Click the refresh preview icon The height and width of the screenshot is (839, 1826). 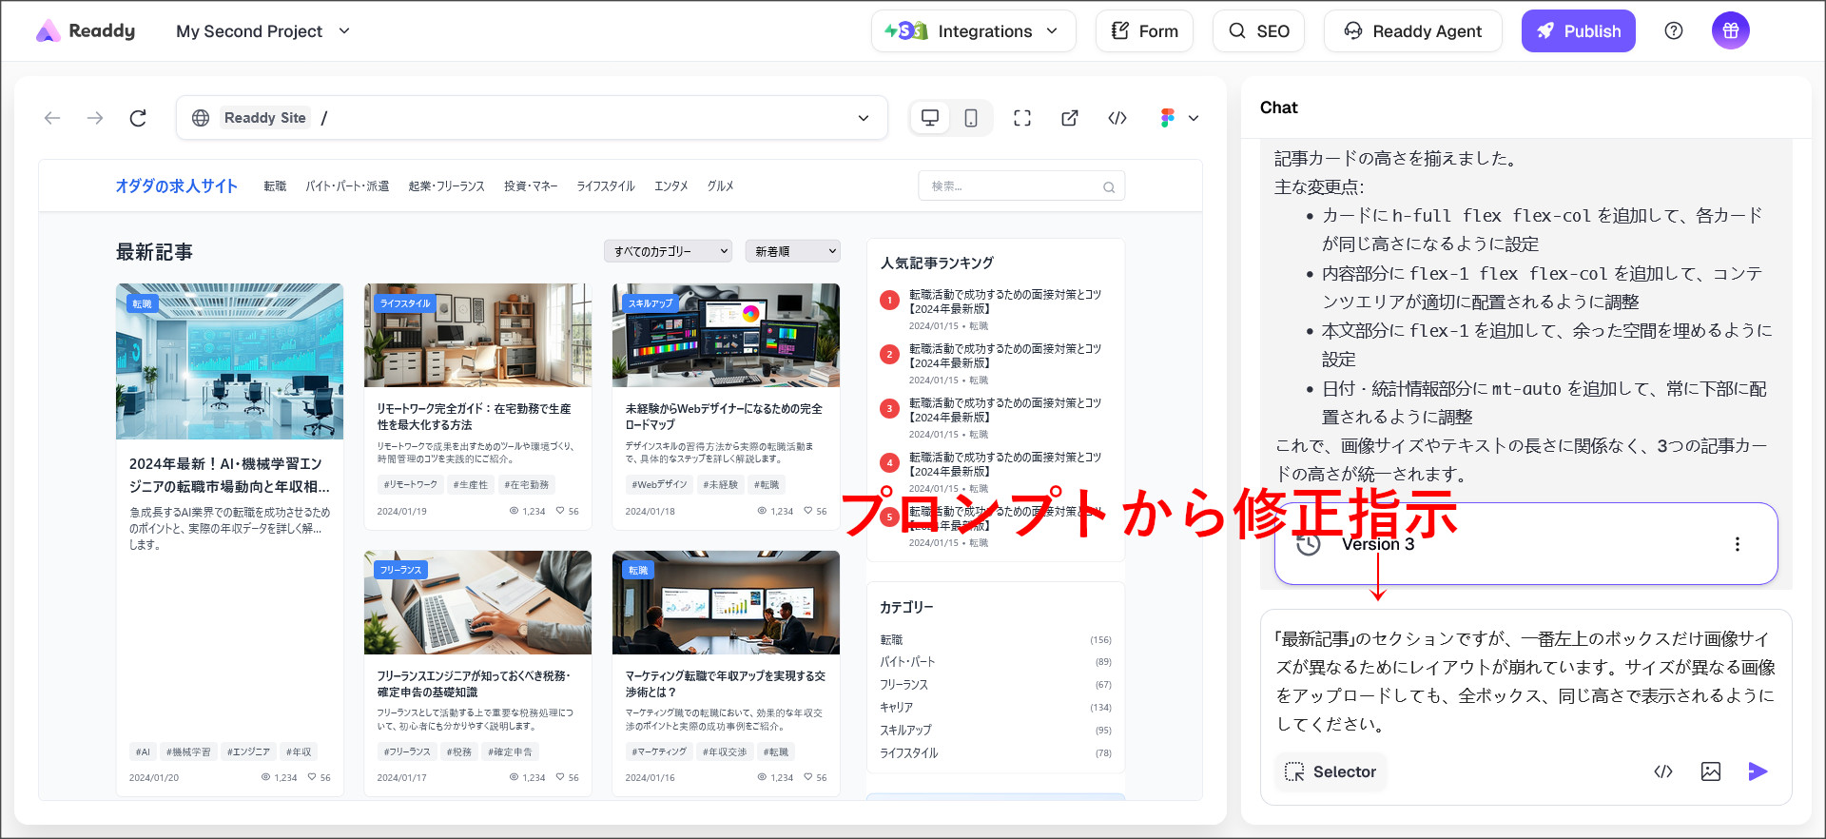click(138, 118)
